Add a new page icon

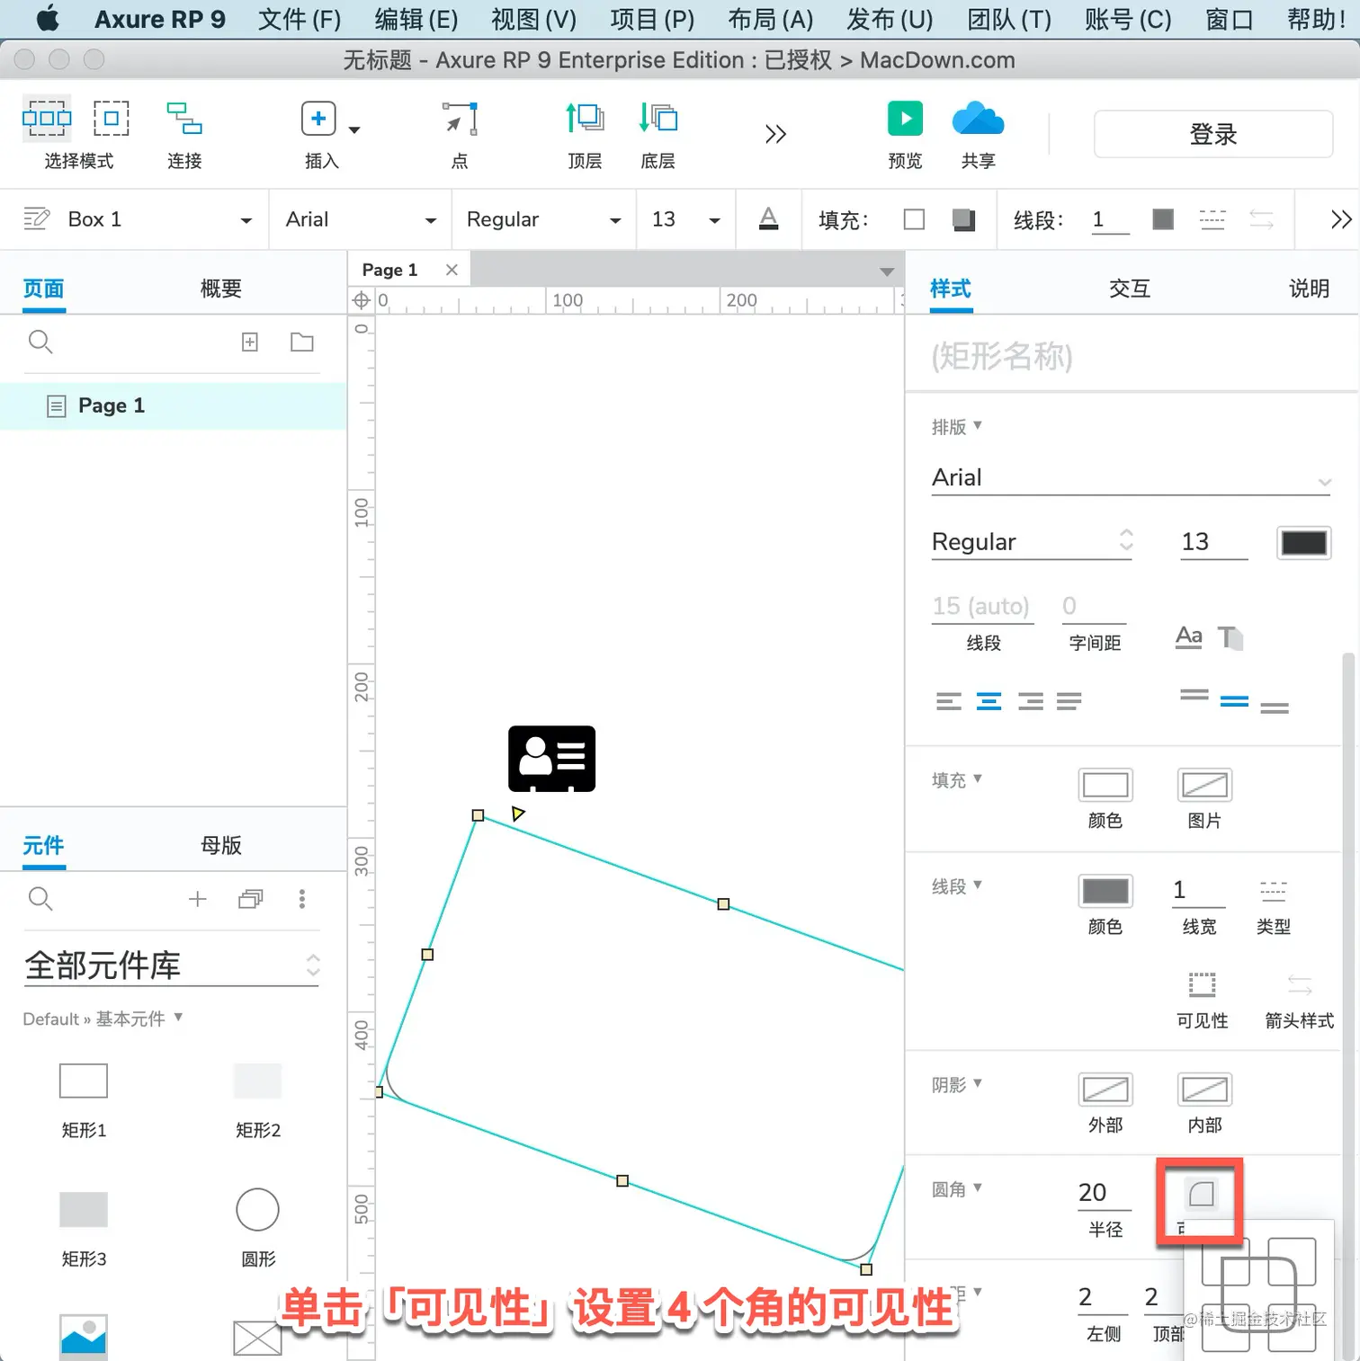click(x=250, y=342)
